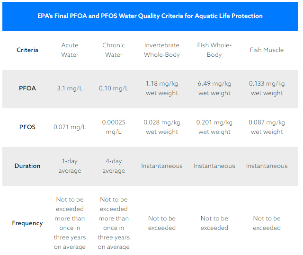The image size is (303, 255).
Task: Select the Chronic Water column header
Action: click(114, 50)
